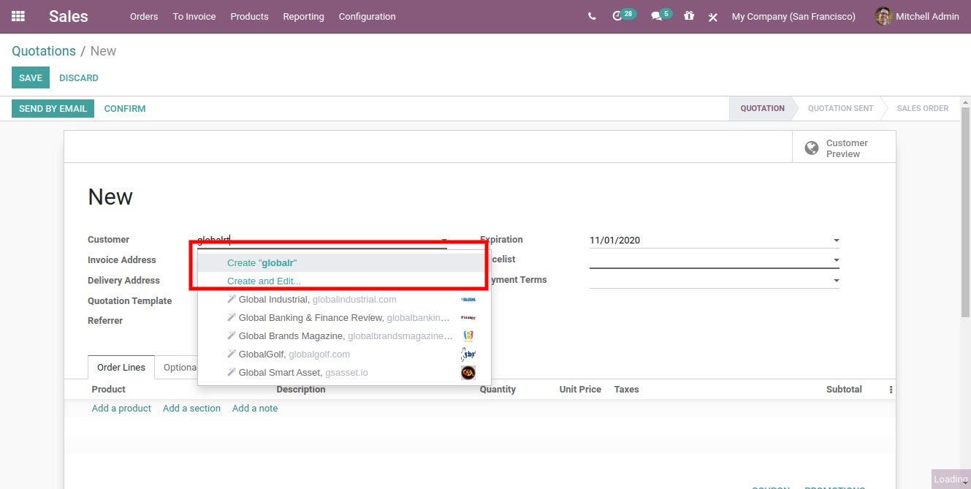Image resolution: width=971 pixels, height=489 pixels.
Task: Open the order lines column options icon
Action: coord(891,390)
